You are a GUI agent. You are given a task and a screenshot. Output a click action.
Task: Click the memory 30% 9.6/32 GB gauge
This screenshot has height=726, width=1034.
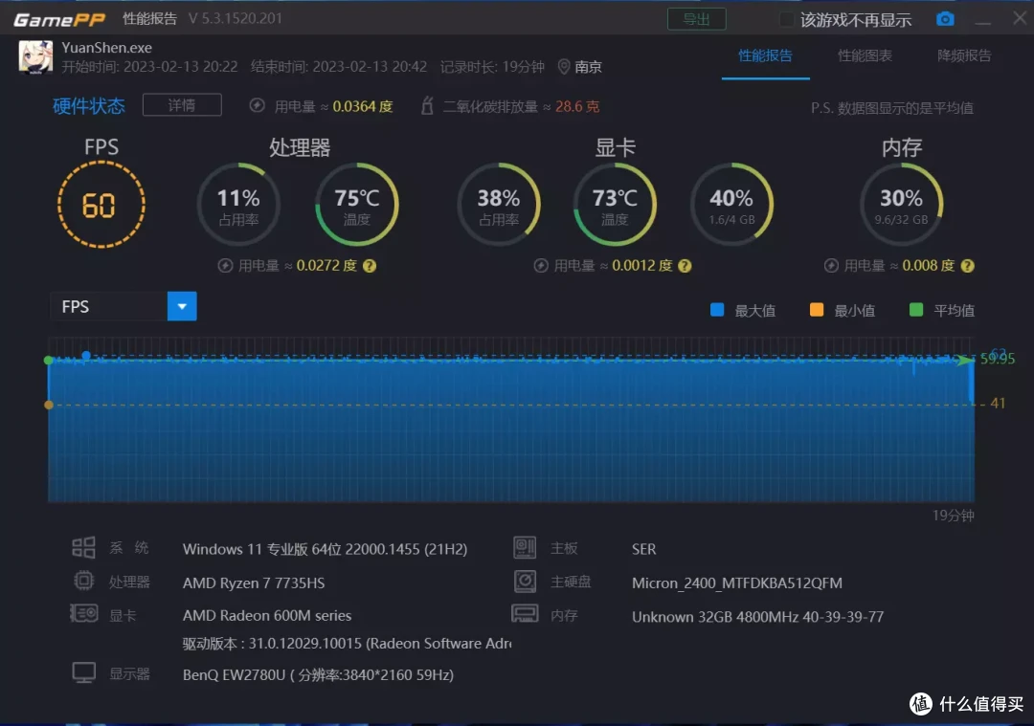(902, 205)
